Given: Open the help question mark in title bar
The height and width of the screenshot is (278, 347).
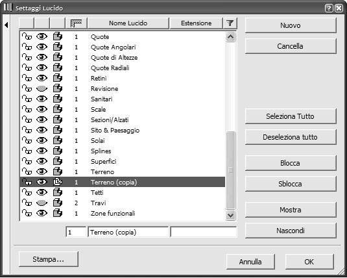Looking at the screenshot, I should click(x=329, y=8).
